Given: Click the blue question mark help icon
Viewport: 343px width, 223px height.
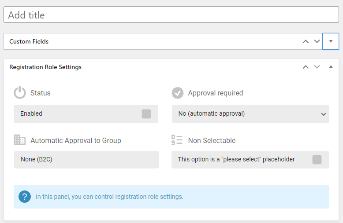Looking at the screenshot, I should (25, 197).
